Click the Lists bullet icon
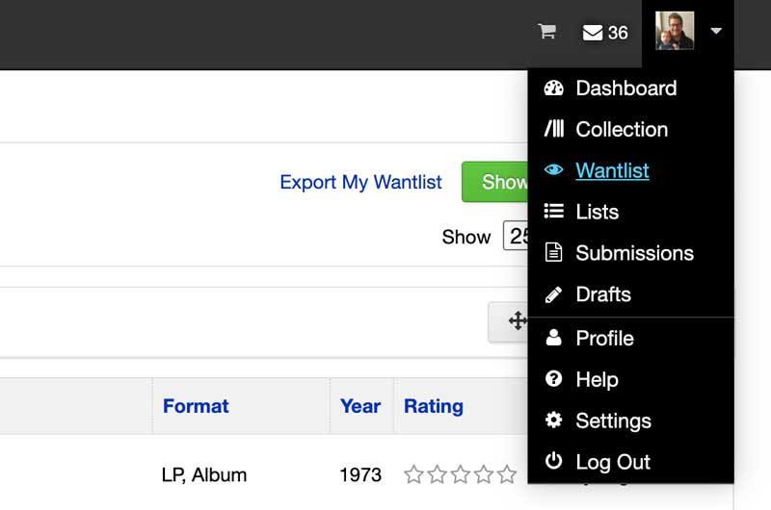 pos(553,212)
